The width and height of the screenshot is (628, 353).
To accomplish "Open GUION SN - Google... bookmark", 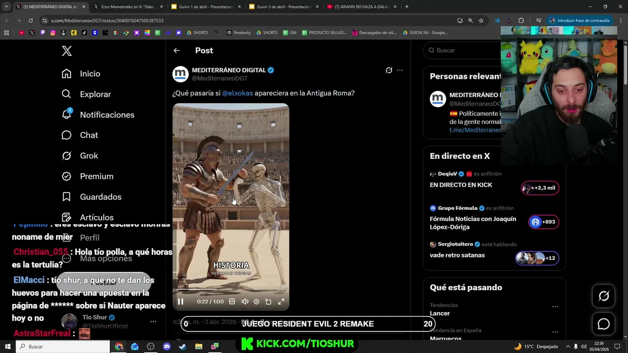I will click(x=425, y=33).
